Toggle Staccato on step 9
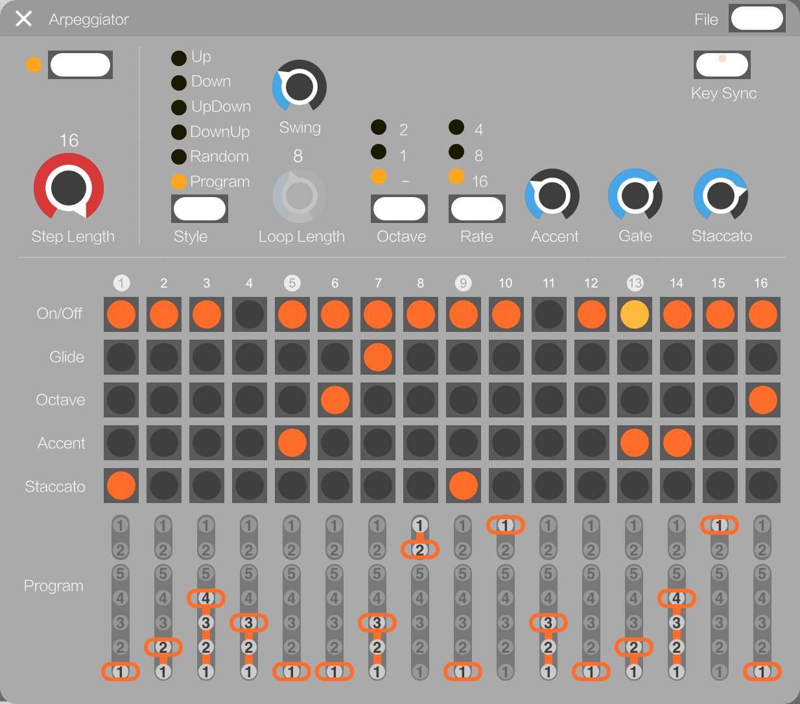 [464, 486]
